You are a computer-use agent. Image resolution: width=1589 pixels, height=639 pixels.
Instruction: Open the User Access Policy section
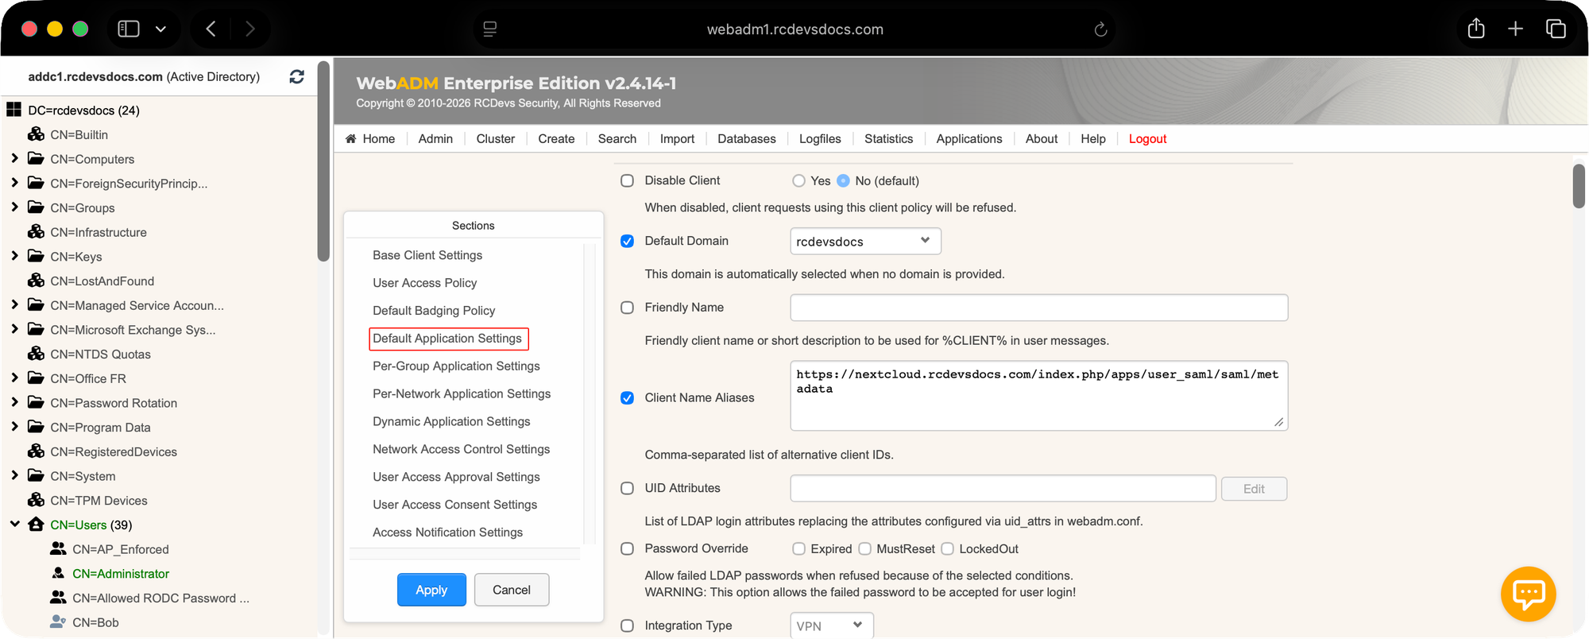(x=425, y=283)
